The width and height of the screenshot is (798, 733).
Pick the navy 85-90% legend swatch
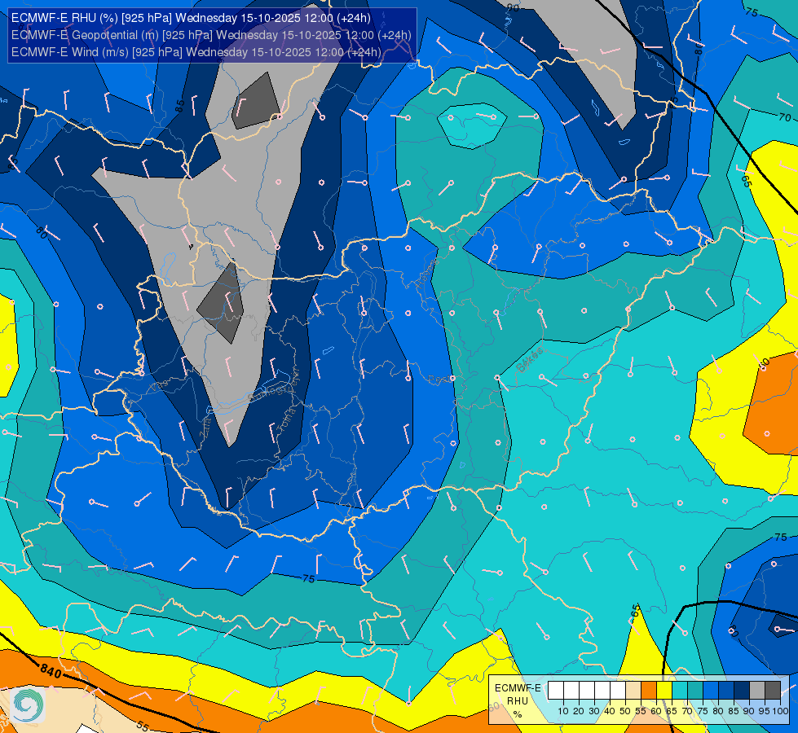[742, 691]
